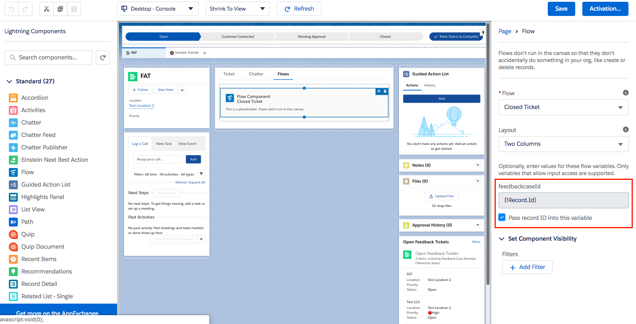
Task: Select the Accordion component icon
Action: [13, 98]
